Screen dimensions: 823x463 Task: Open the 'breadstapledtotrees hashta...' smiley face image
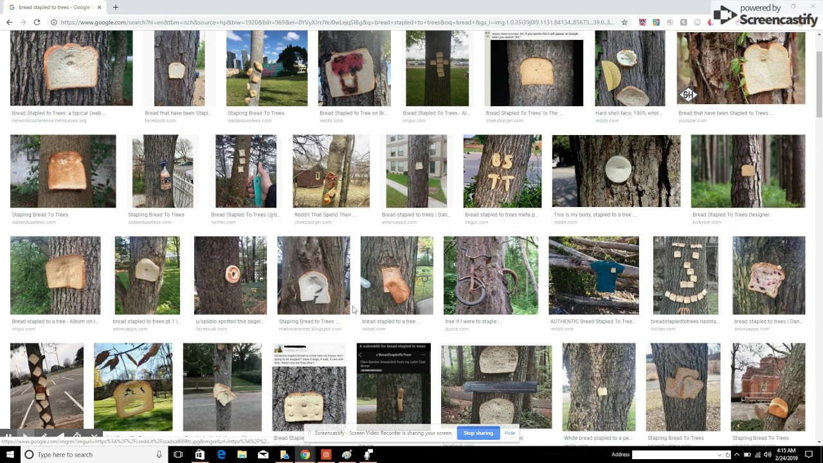click(685, 275)
